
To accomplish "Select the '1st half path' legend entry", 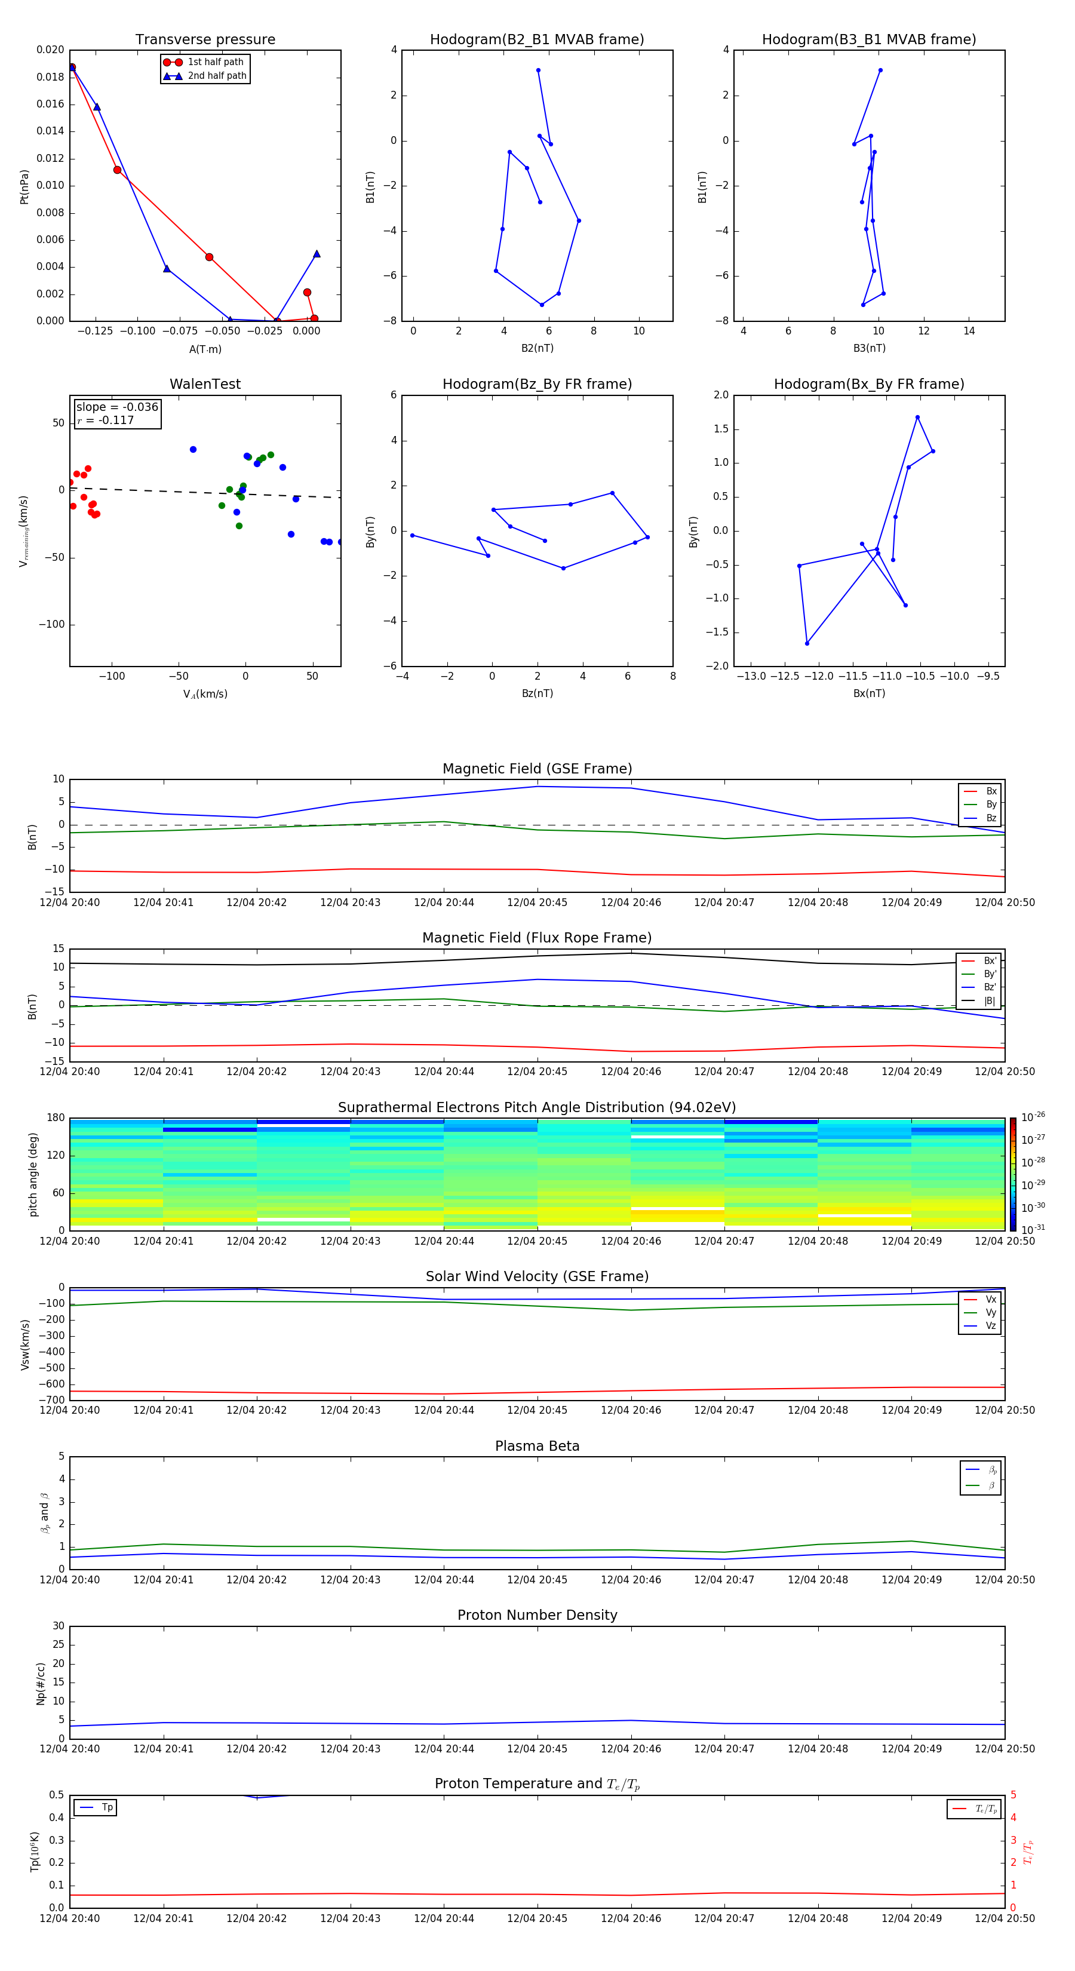I will (204, 62).
